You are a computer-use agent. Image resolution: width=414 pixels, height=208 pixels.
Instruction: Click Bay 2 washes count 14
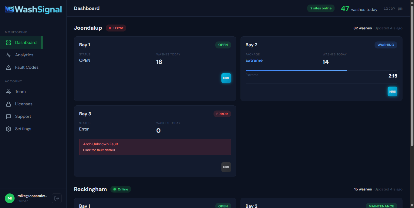pos(326,62)
